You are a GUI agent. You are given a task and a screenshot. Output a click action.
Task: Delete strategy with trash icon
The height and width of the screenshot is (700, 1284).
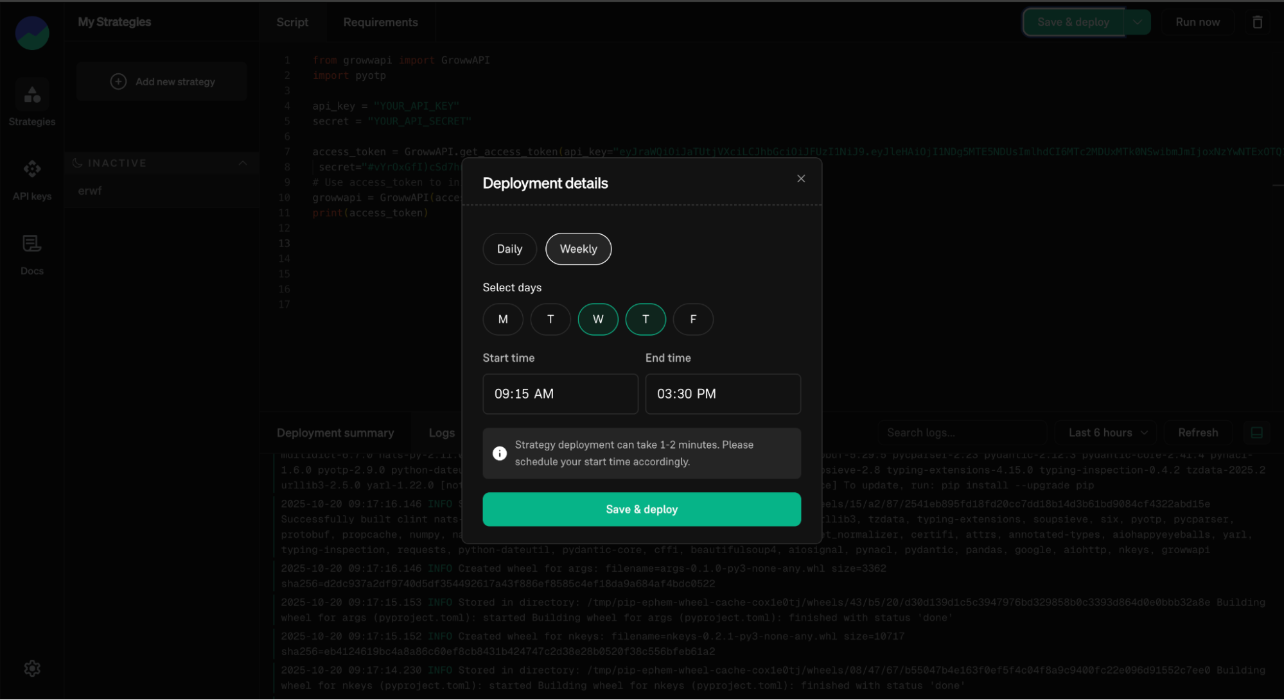tap(1257, 22)
